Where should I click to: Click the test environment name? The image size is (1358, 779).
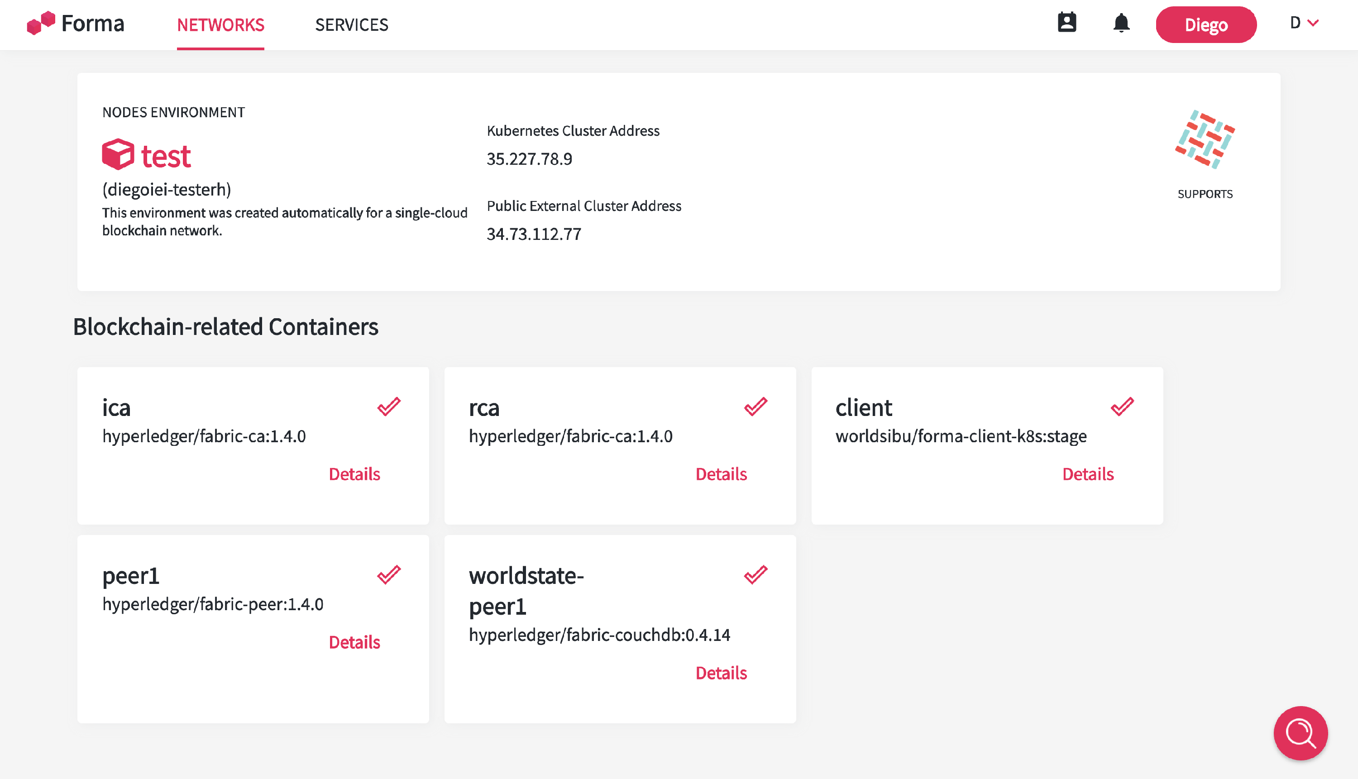pos(166,157)
